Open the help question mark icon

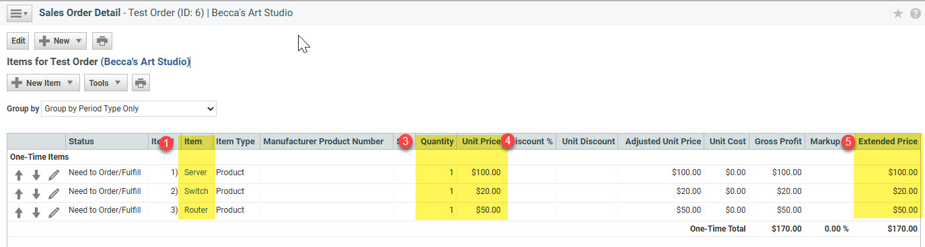point(915,13)
